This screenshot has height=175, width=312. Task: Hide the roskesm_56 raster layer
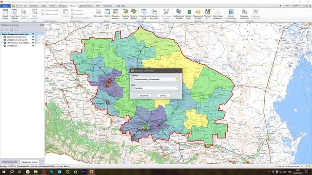(x=33, y=45)
